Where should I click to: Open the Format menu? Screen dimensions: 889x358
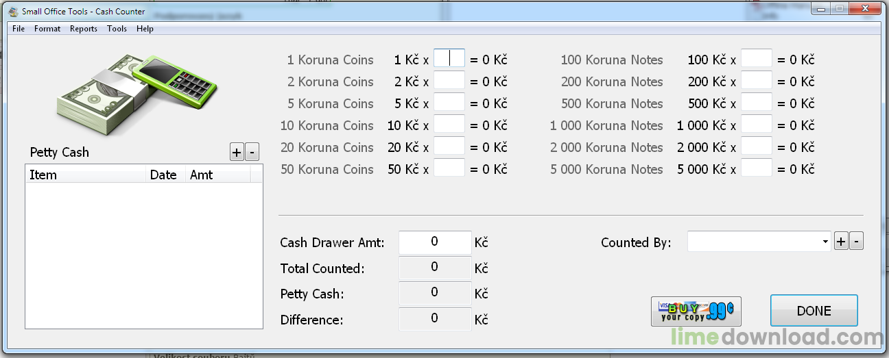point(47,29)
